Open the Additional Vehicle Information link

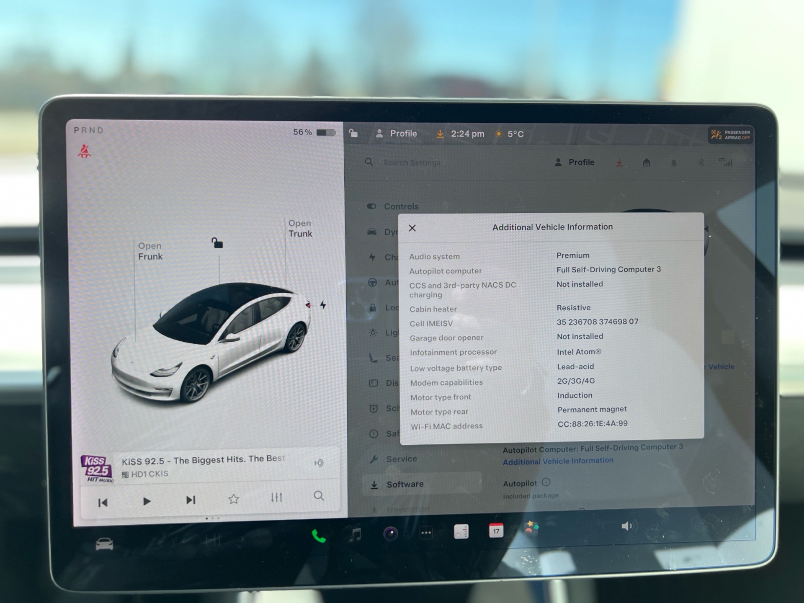[x=558, y=461]
